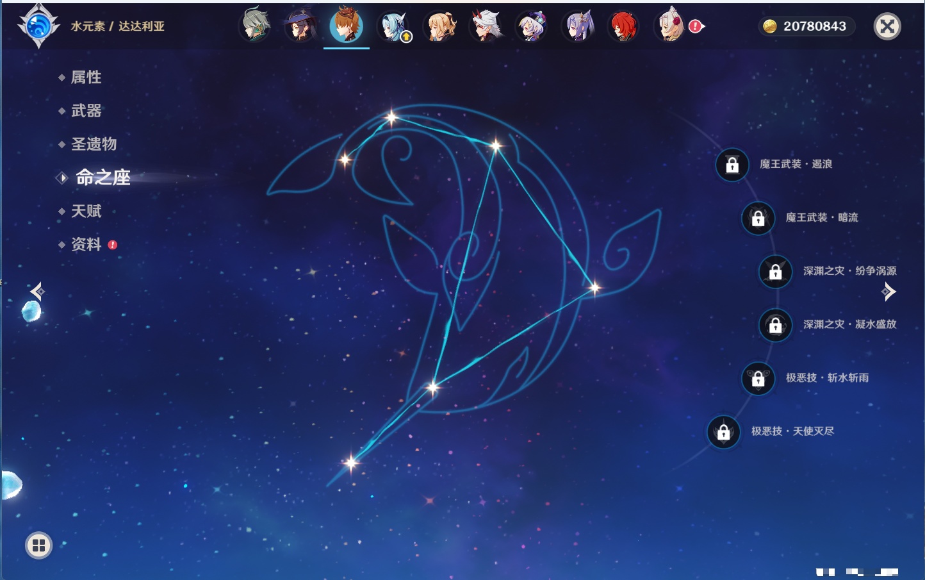
Task: Open the locked constellation 极恶技・天使灭尽
Action: [x=723, y=432]
